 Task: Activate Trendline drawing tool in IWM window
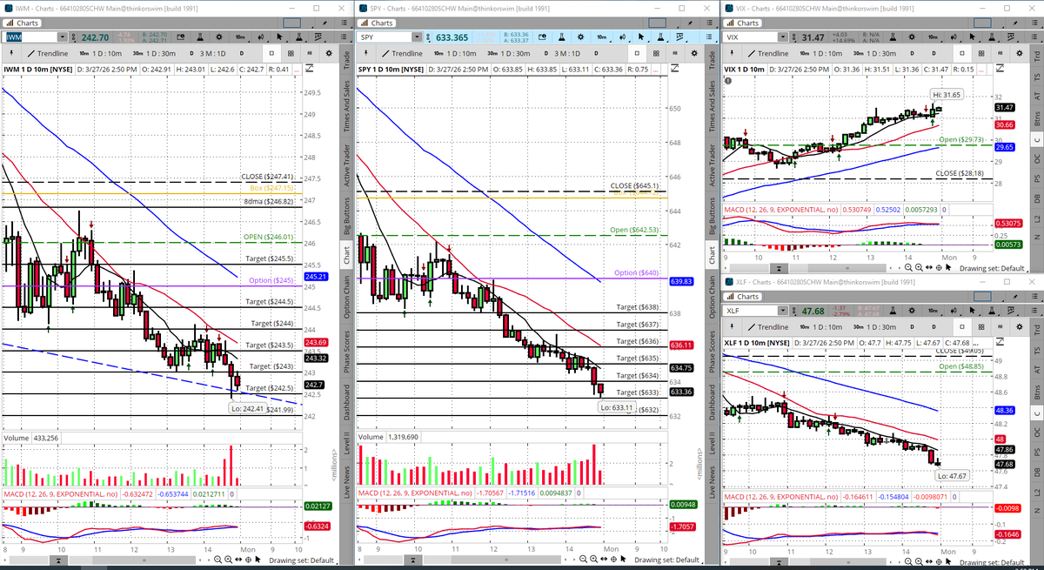(x=48, y=53)
